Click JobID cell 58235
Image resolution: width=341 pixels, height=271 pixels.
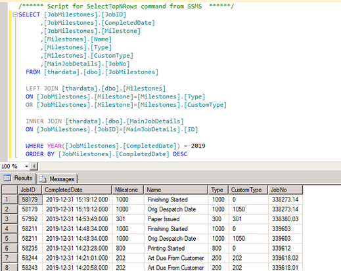click(x=30, y=248)
